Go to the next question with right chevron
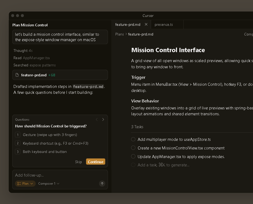253x204 pixels. click(103, 120)
